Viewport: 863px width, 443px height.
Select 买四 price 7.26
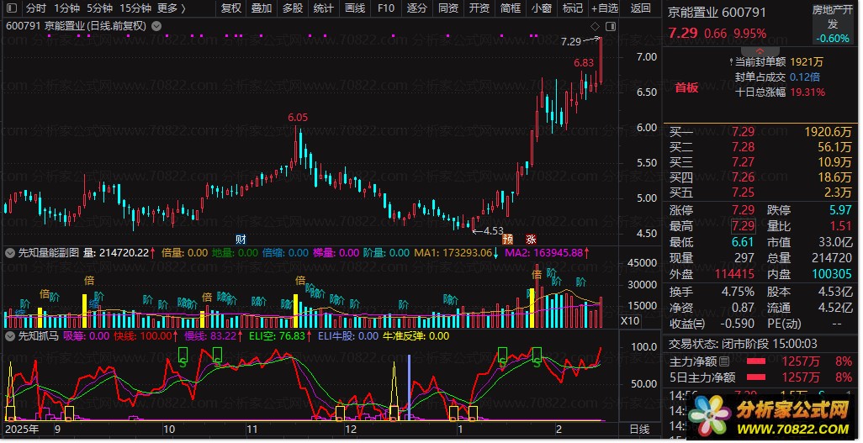tap(743, 177)
